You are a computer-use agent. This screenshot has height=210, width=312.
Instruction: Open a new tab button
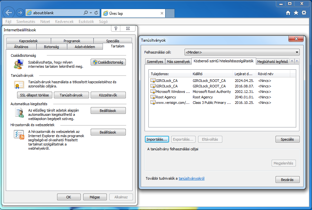pyautogui.click(x=170, y=13)
